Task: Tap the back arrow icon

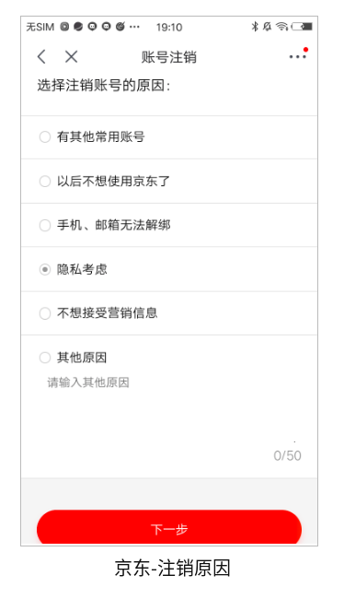Action: point(41,56)
